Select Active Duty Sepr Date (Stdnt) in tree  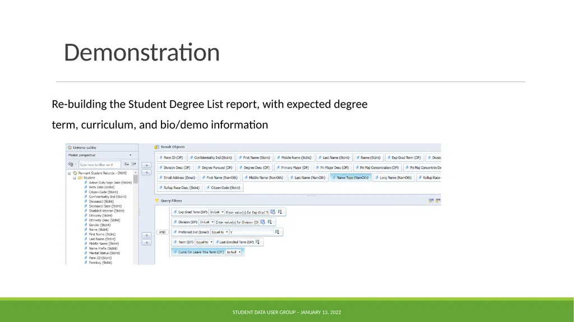(x=110, y=182)
